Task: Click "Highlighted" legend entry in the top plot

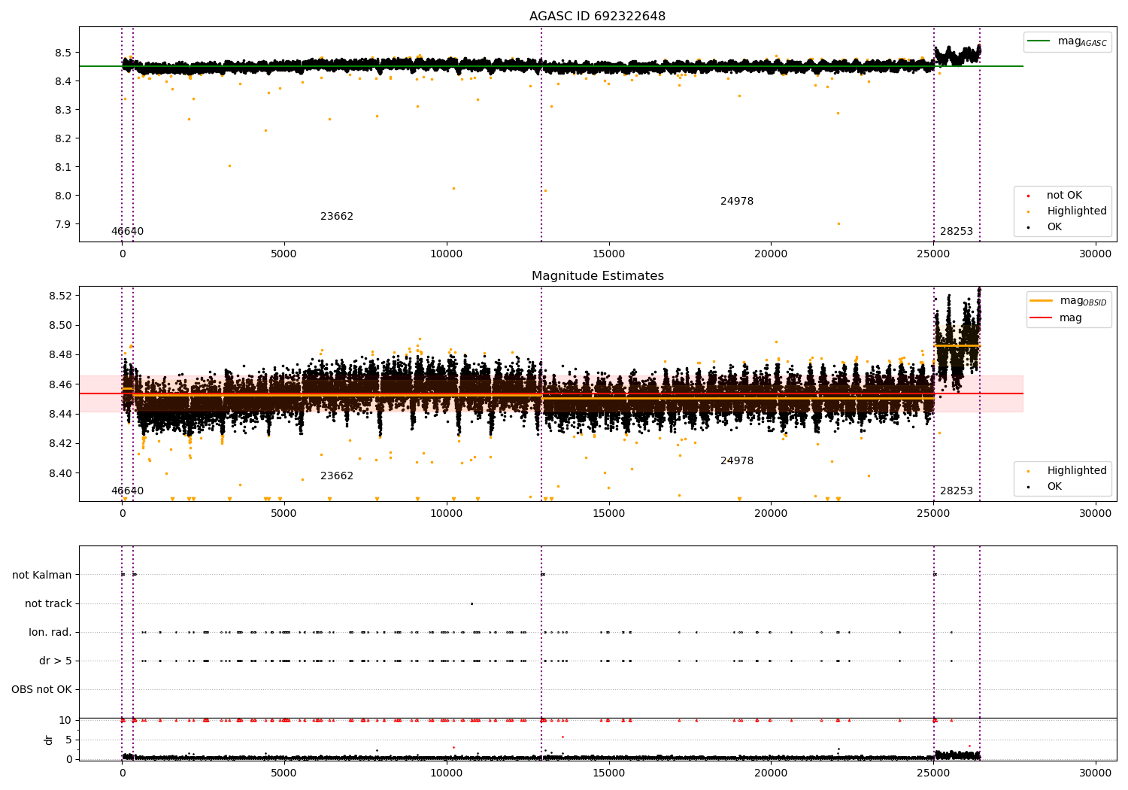Action: pos(1068,211)
